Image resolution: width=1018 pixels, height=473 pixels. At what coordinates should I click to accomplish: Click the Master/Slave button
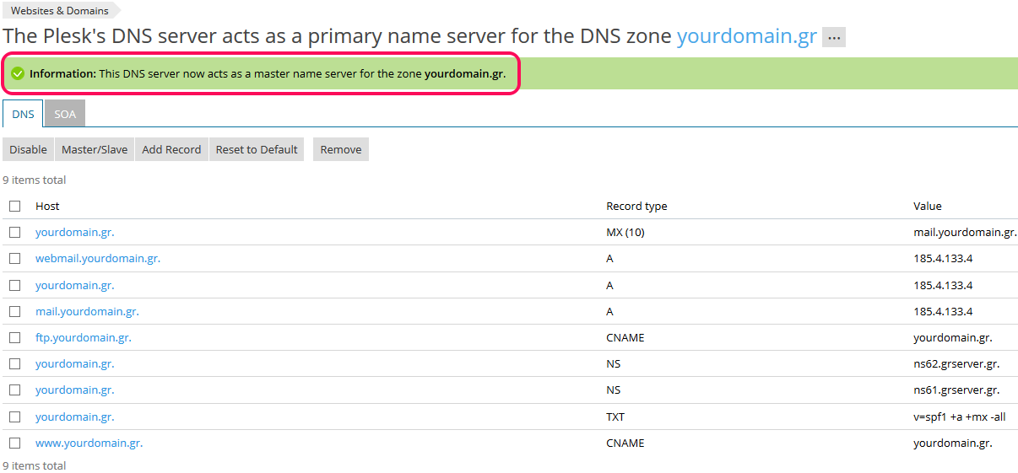click(x=95, y=149)
